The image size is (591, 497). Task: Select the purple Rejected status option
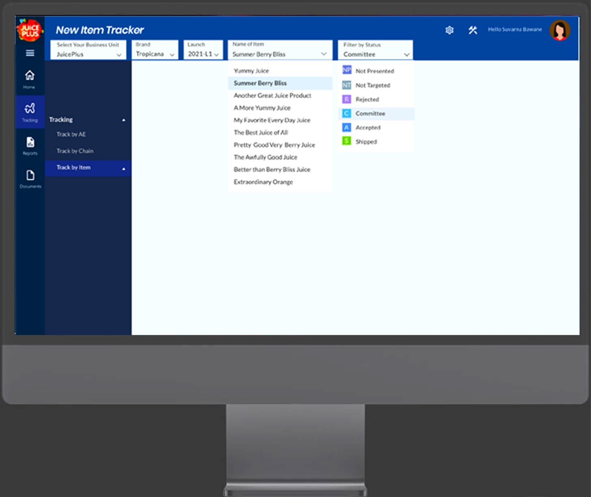pos(367,99)
